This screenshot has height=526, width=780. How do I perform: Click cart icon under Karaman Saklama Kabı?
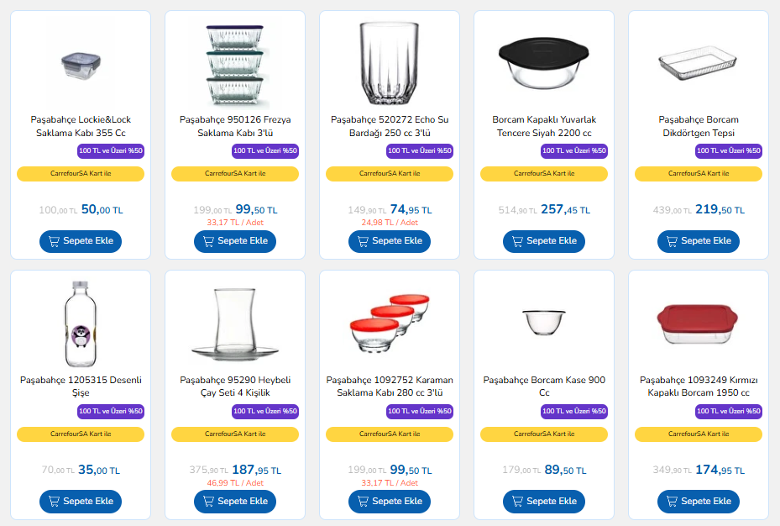364,502
